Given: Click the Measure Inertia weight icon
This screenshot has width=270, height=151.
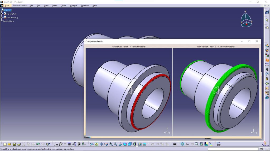Looking at the screenshot, I should [x=267, y=79].
